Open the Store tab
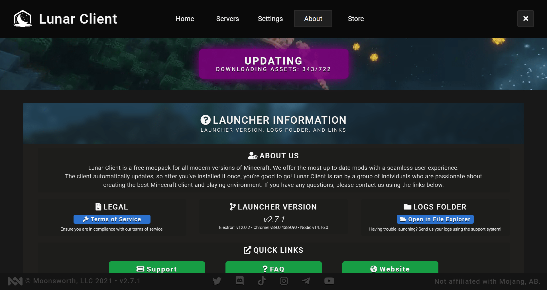547x290 pixels. coord(356,19)
